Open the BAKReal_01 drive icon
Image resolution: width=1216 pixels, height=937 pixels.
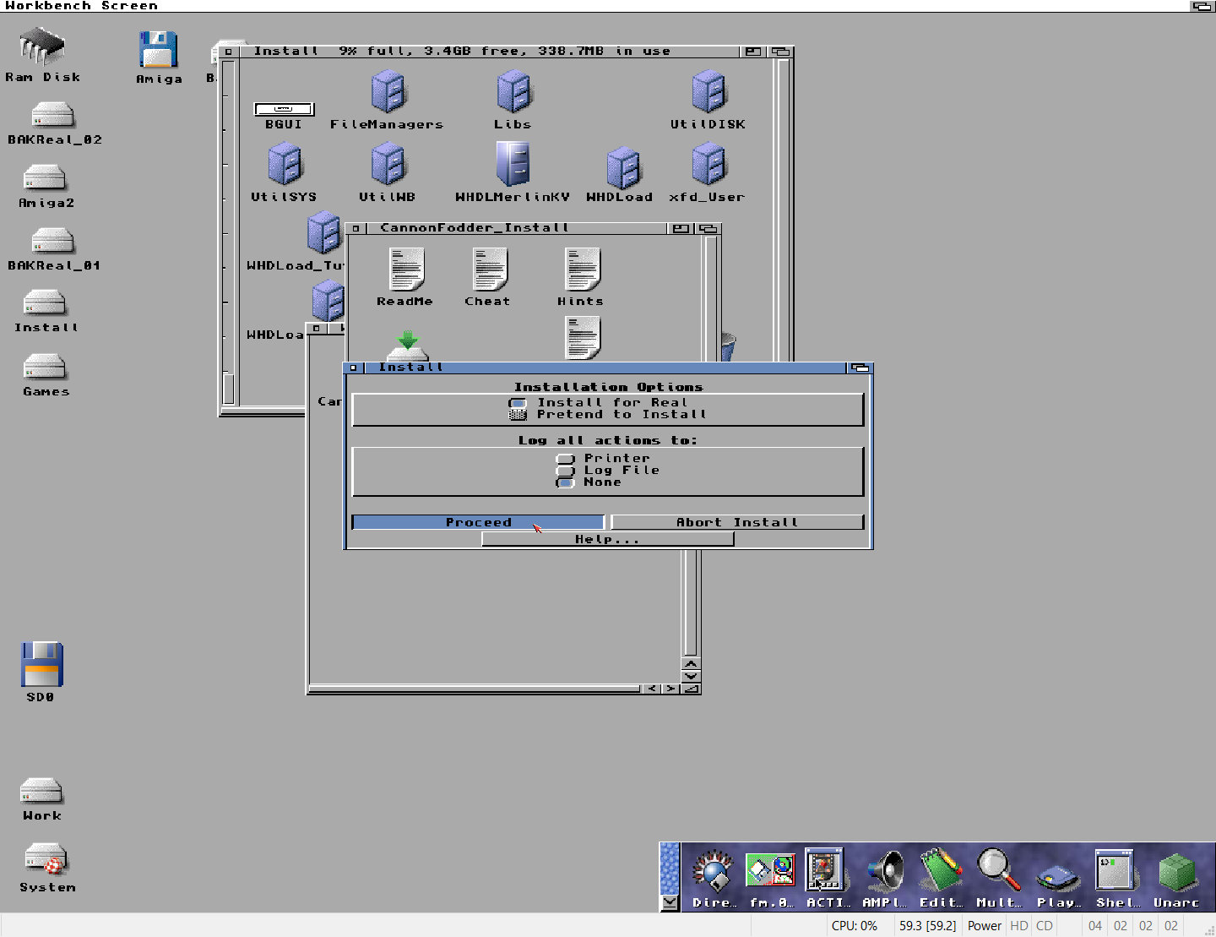pos(52,241)
